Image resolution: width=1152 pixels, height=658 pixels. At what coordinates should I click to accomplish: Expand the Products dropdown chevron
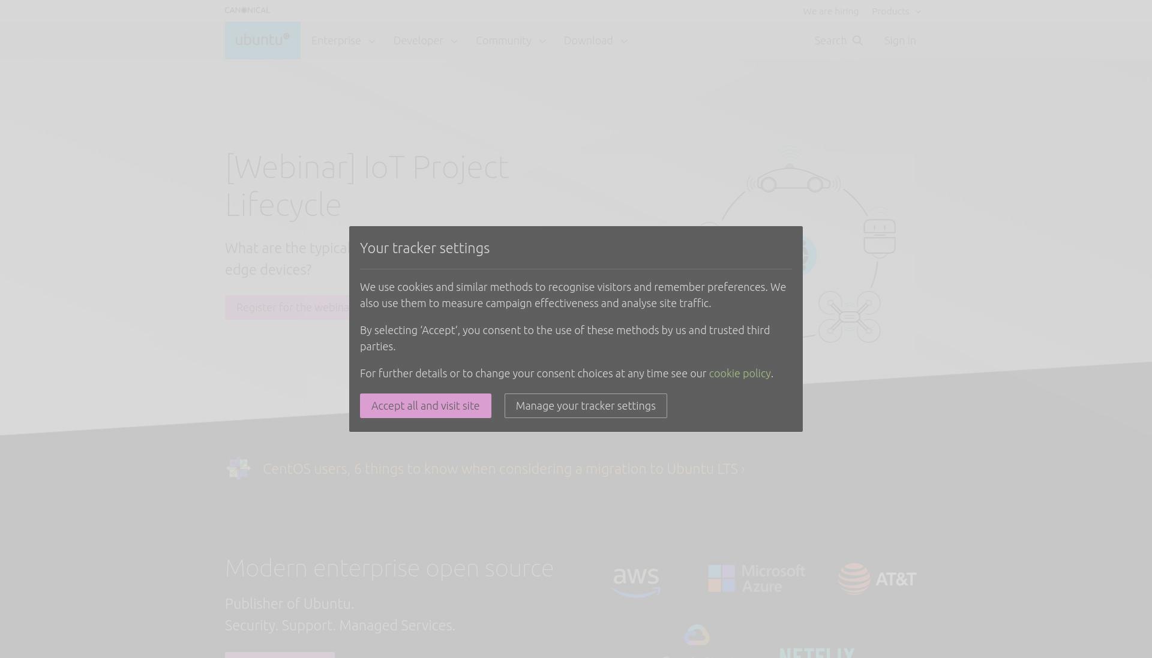coord(918,12)
